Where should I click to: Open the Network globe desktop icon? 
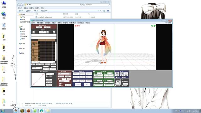coord(4,14)
